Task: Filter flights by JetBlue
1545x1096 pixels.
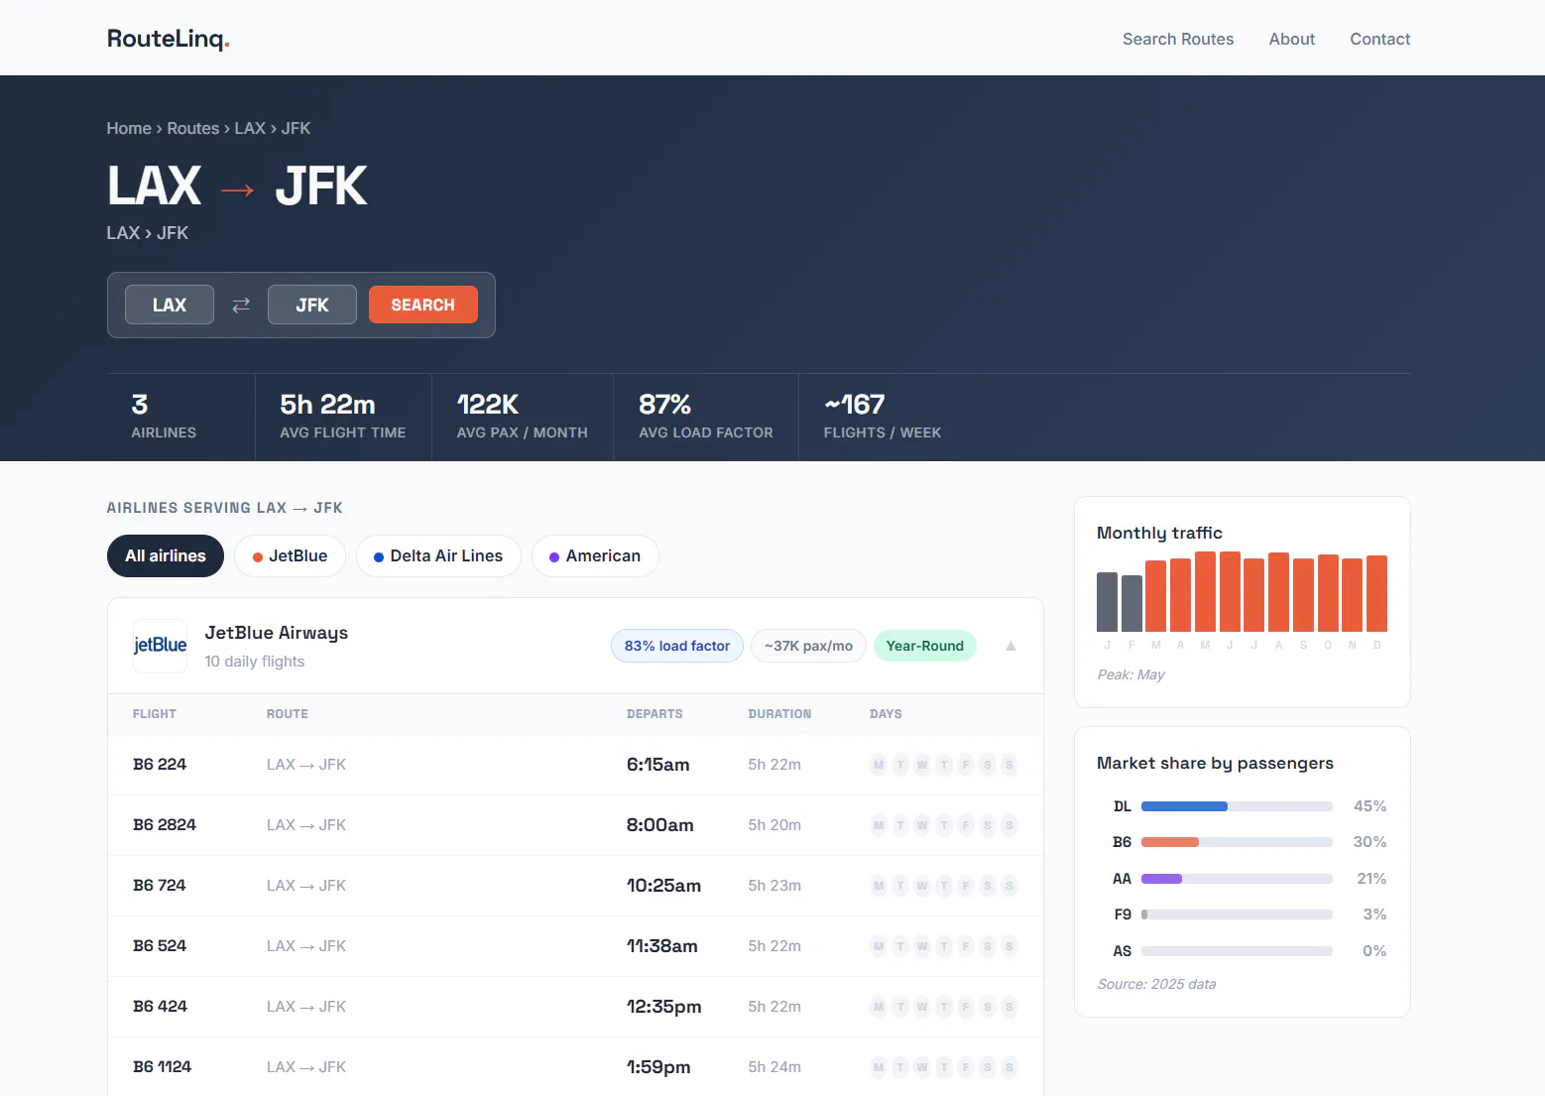Action: pos(290,556)
